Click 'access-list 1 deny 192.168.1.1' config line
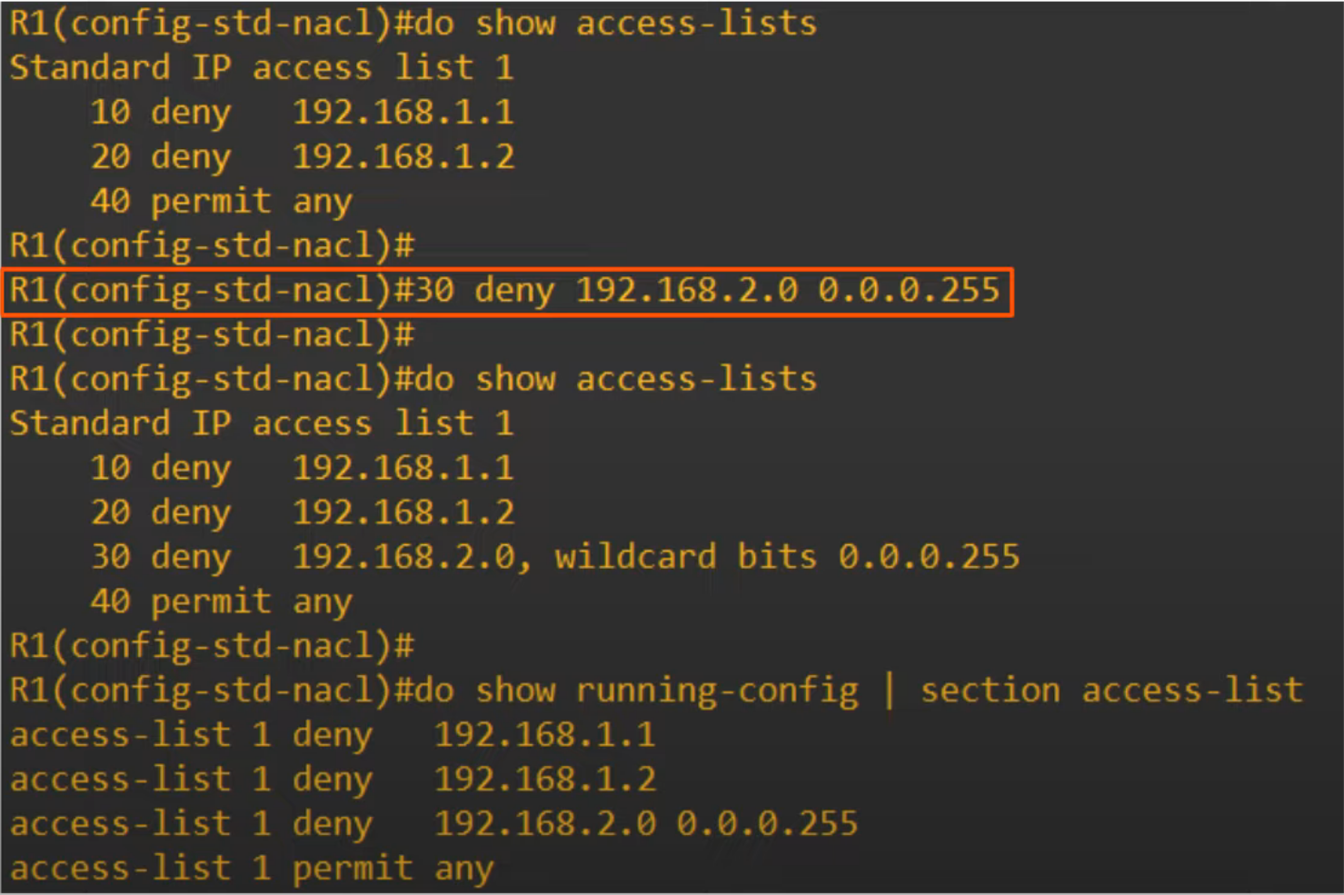Screen dimensions: 1344x895 tap(333, 736)
